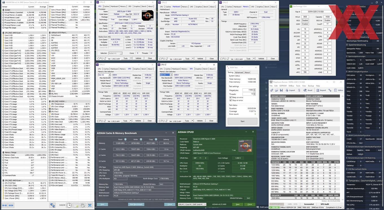Switch to Screenshot tab in Thaiphoon Burner
384x210 pixels.
tap(309, 204)
